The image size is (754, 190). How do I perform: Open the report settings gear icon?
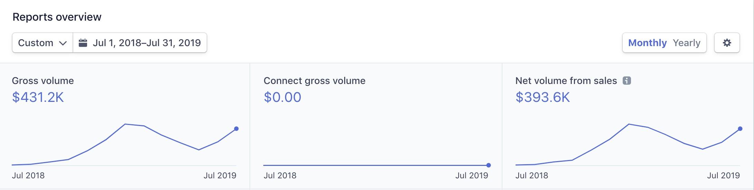point(727,43)
